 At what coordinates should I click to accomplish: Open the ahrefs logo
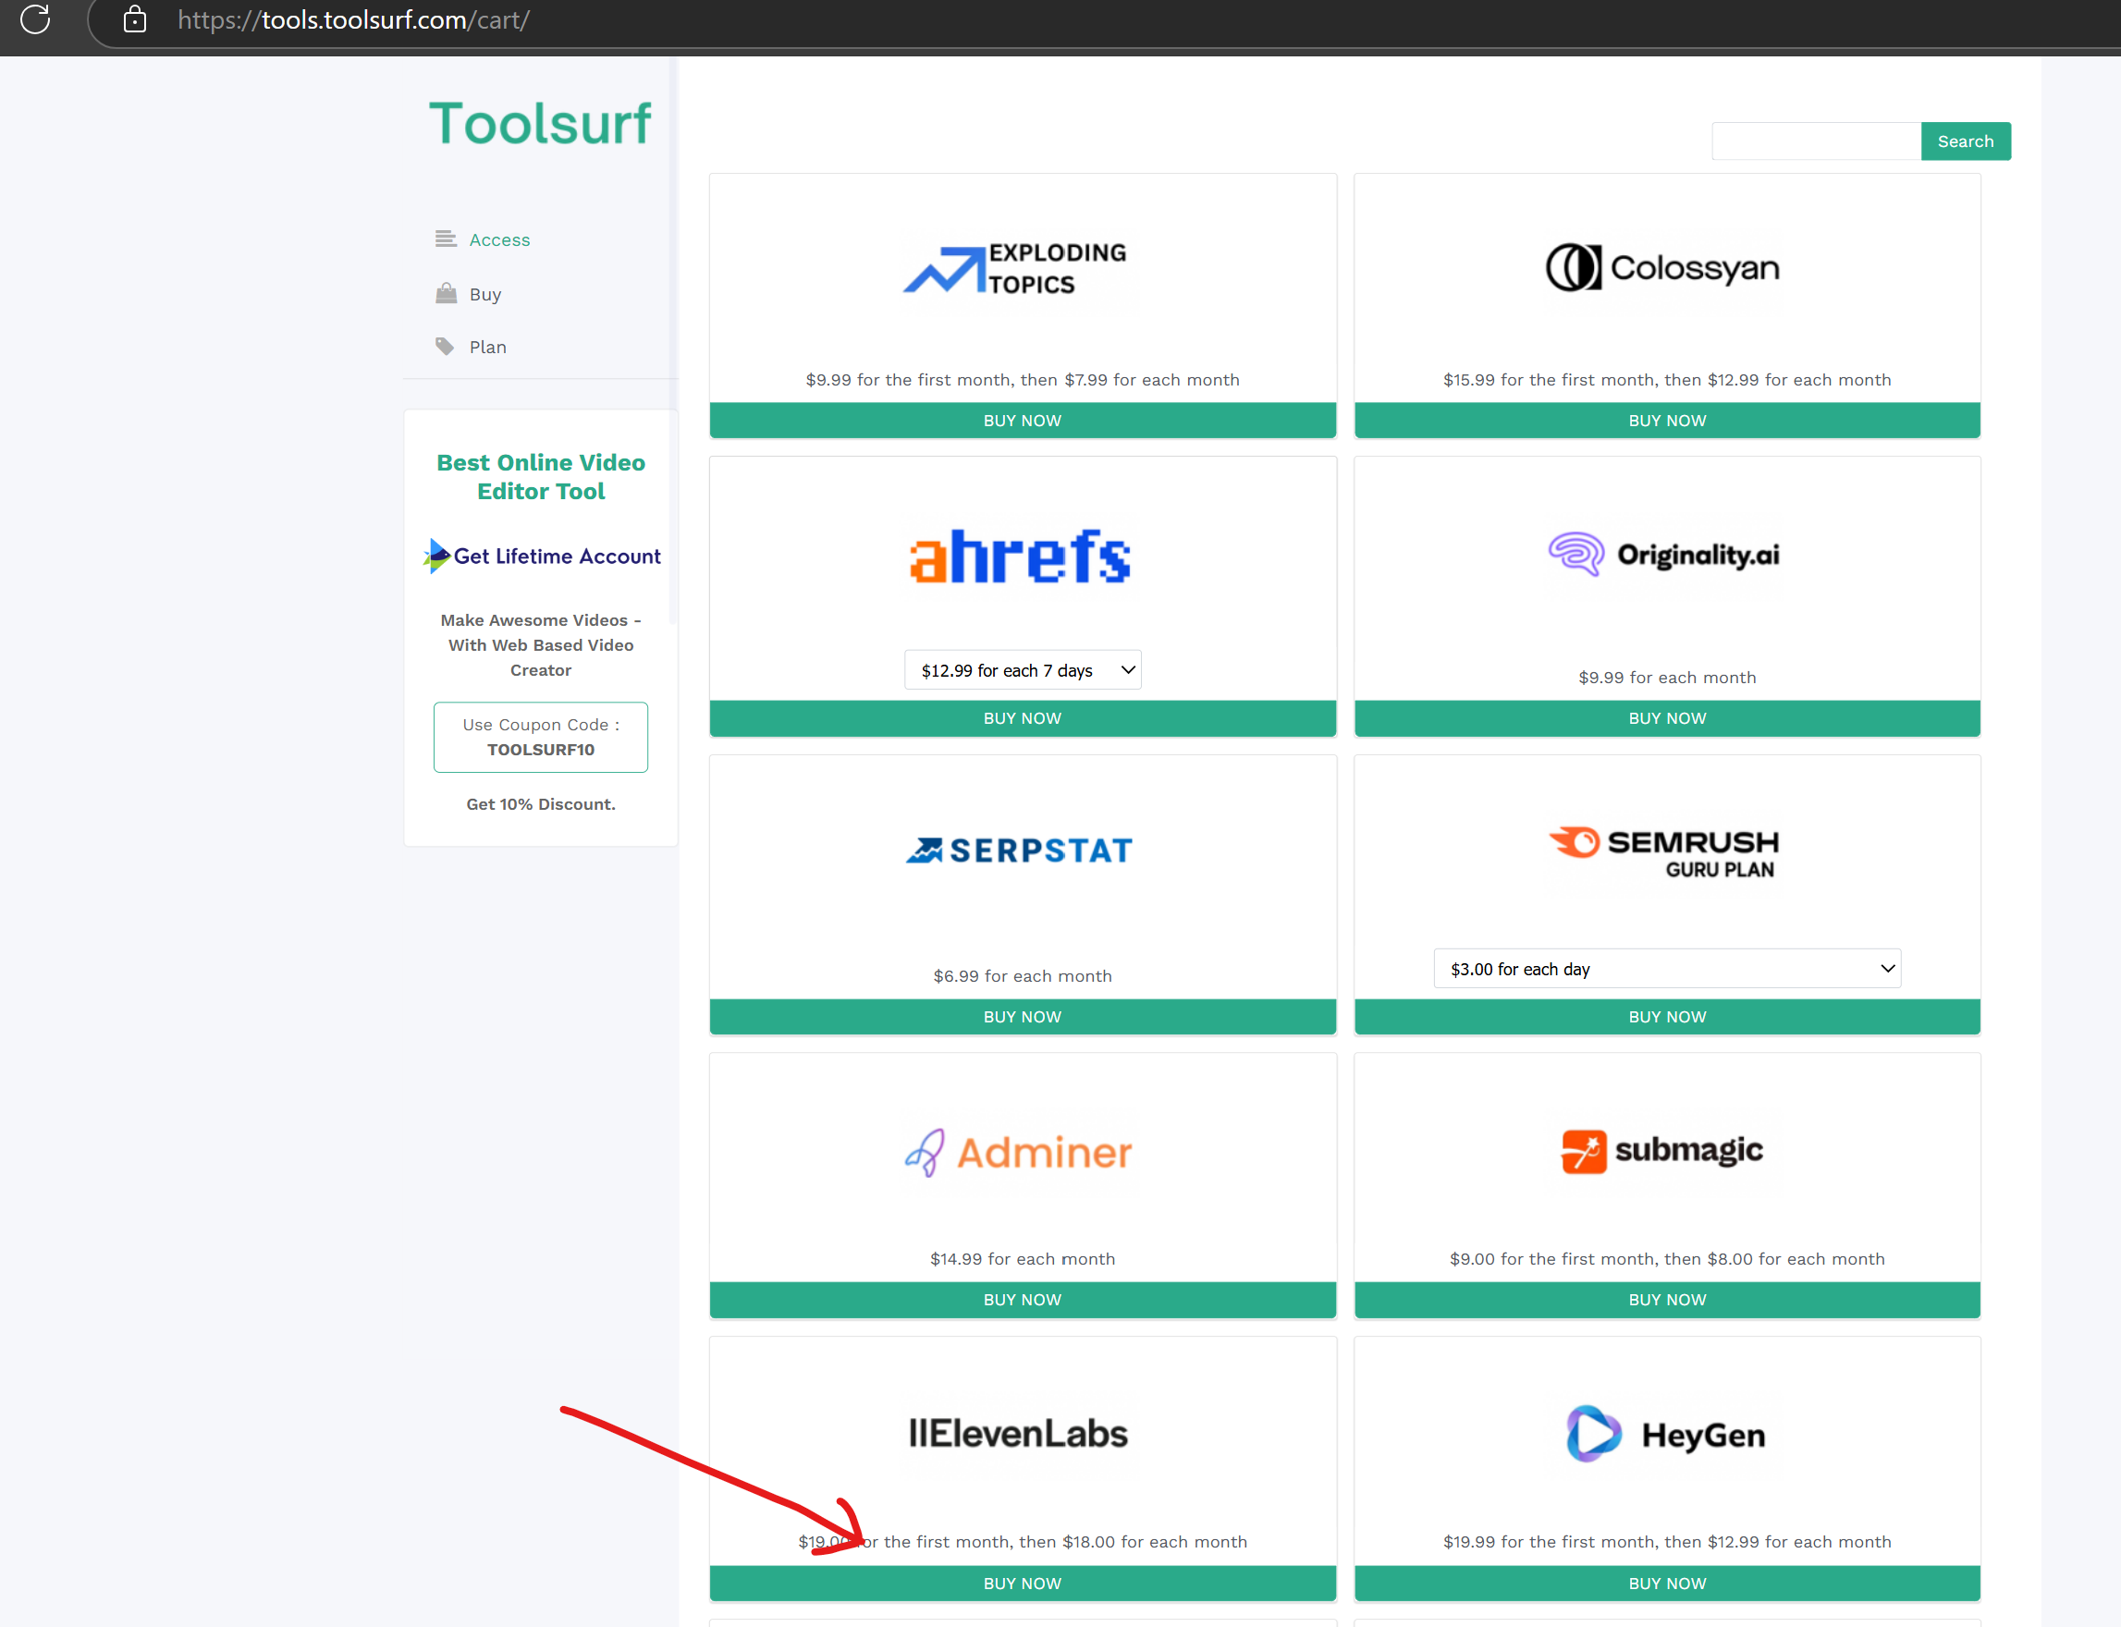(x=1020, y=556)
